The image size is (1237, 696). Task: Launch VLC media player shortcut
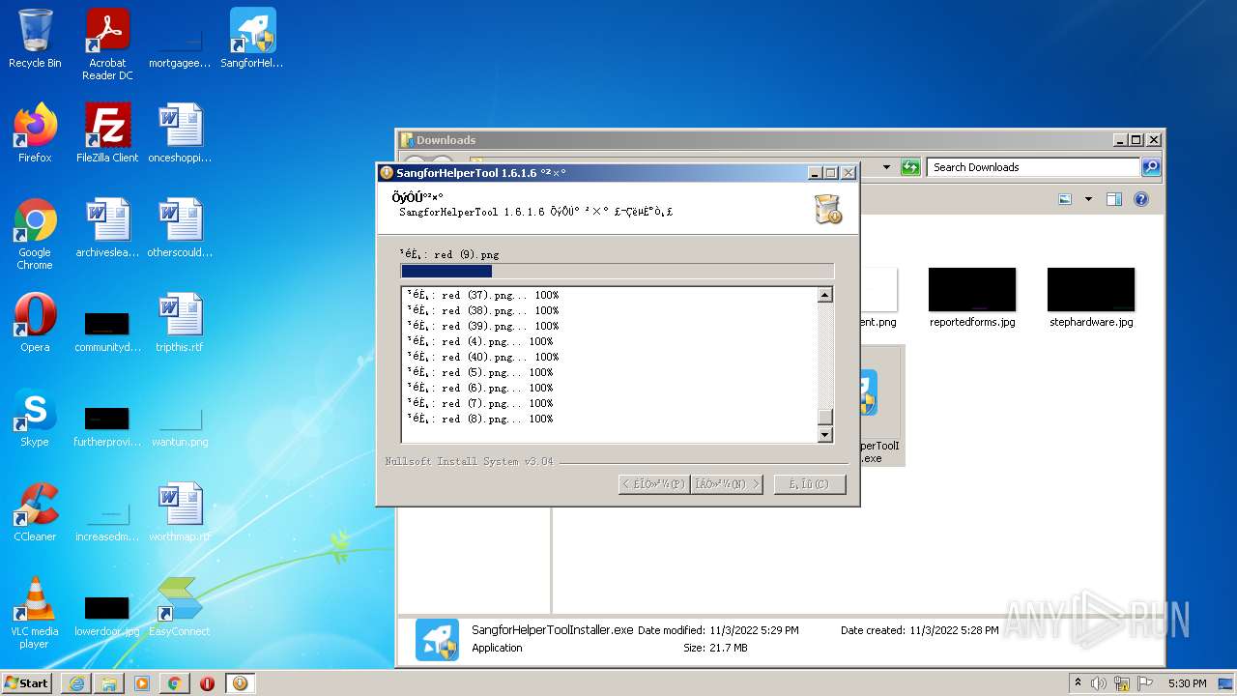click(x=35, y=613)
